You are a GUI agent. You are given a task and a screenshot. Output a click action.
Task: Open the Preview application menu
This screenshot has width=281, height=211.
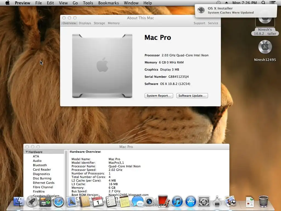click(x=23, y=3)
